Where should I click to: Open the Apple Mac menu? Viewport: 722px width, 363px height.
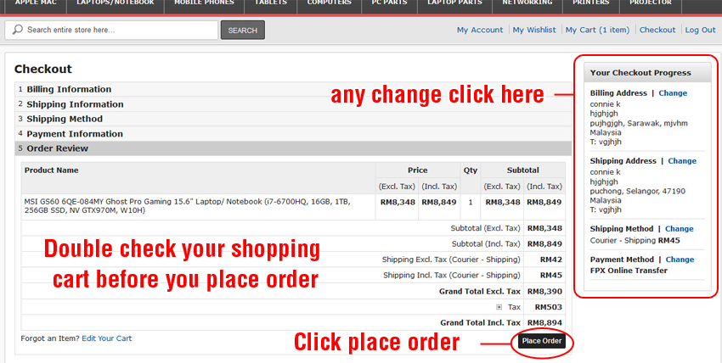click(36, 4)
